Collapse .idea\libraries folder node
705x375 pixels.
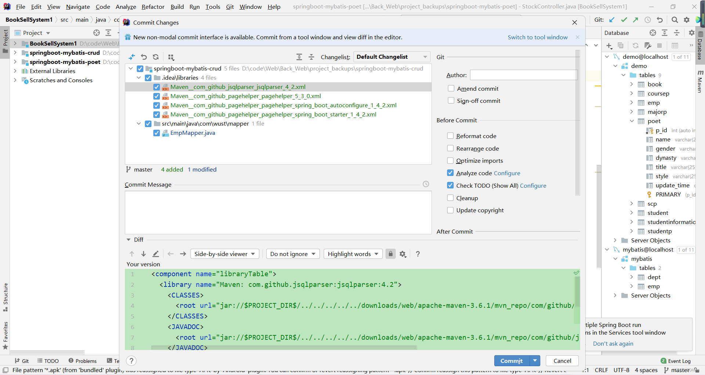point(139,78)
